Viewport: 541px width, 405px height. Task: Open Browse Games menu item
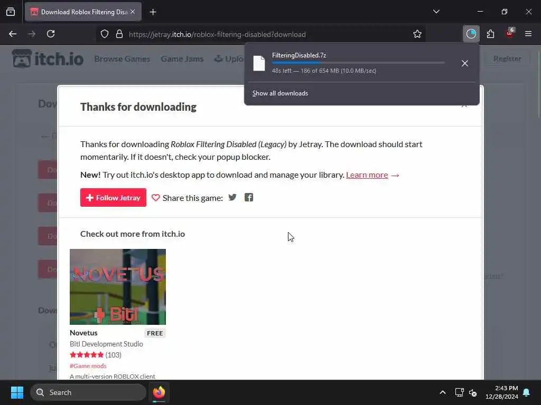[x=122, y=59]
